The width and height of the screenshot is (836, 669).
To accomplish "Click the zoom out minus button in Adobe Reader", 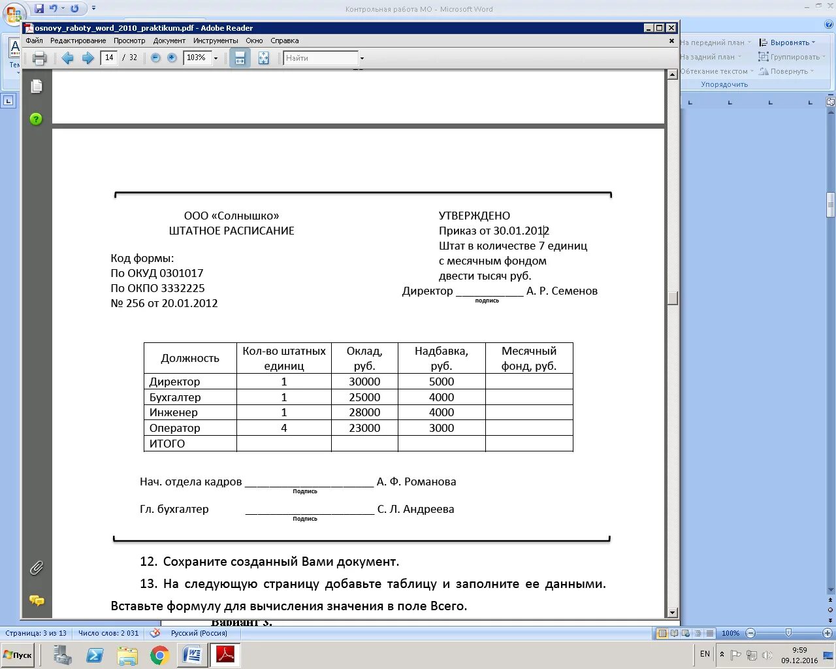I will (155, 57).
